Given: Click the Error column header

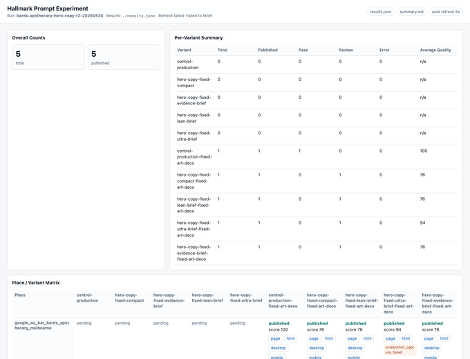Looking at the screenshot, I should pyautogui.click(x=384, y=50).
